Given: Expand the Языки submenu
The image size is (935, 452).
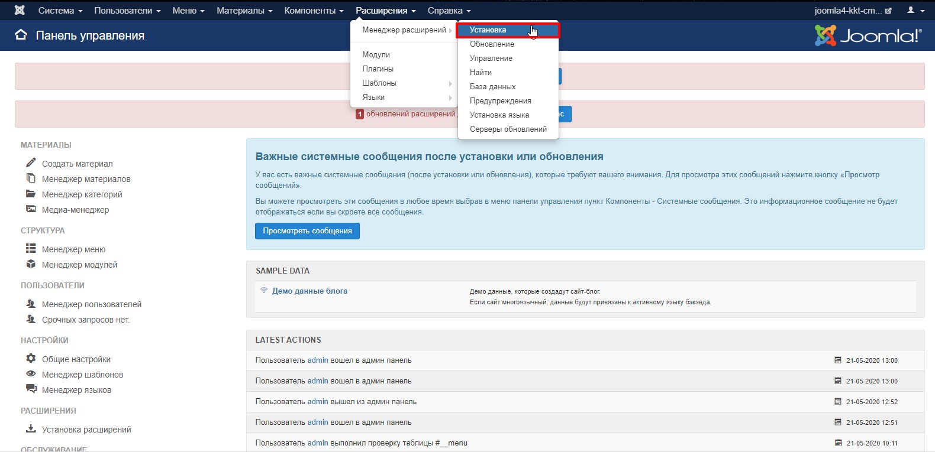Looking at the screenshot, I should (404, 97).
